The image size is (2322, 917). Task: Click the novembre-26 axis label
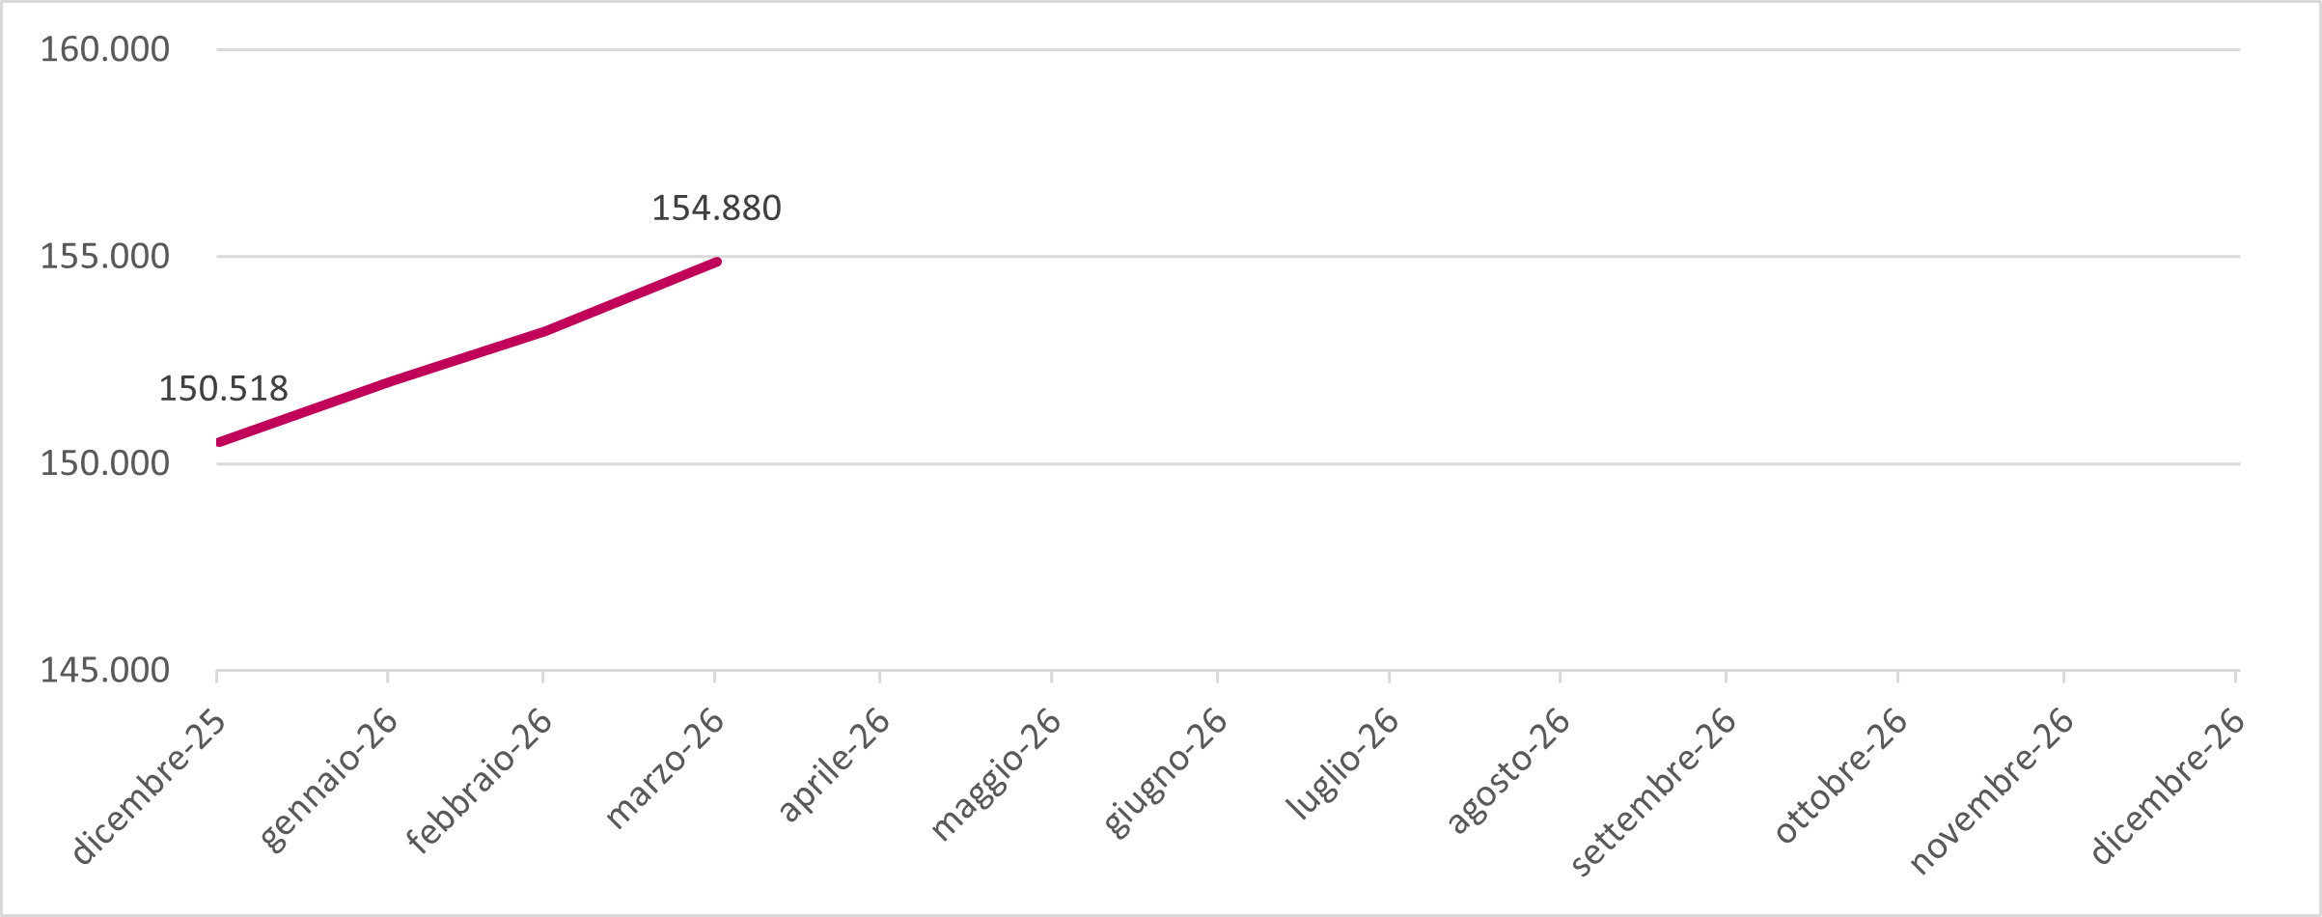pos(1992,792)
